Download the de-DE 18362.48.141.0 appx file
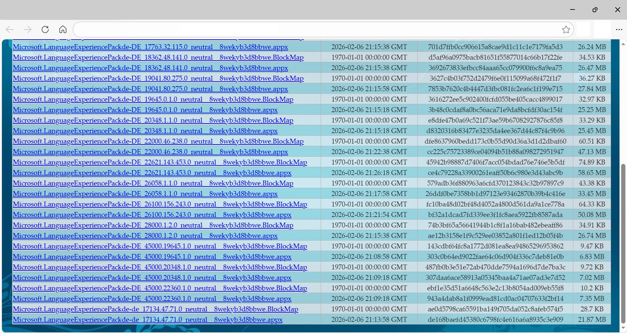Image resolution: width=627 pixels, height=333 pixels. [150, 68]
